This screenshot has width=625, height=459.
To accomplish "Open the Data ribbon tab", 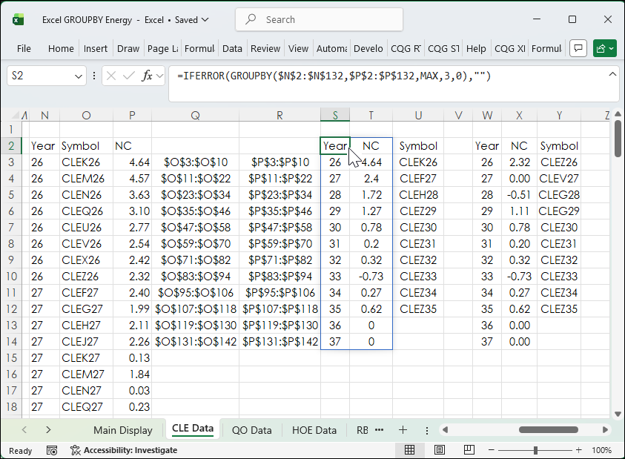I will 232,48.
